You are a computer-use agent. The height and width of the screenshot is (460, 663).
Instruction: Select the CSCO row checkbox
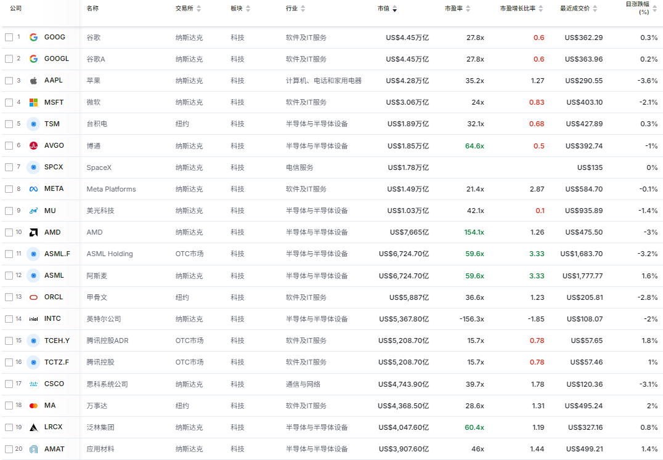(x=9, y=384)
